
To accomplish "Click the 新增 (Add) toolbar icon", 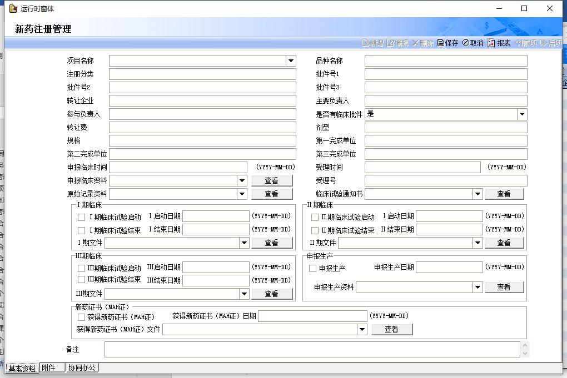I will (x=365, y=43).
